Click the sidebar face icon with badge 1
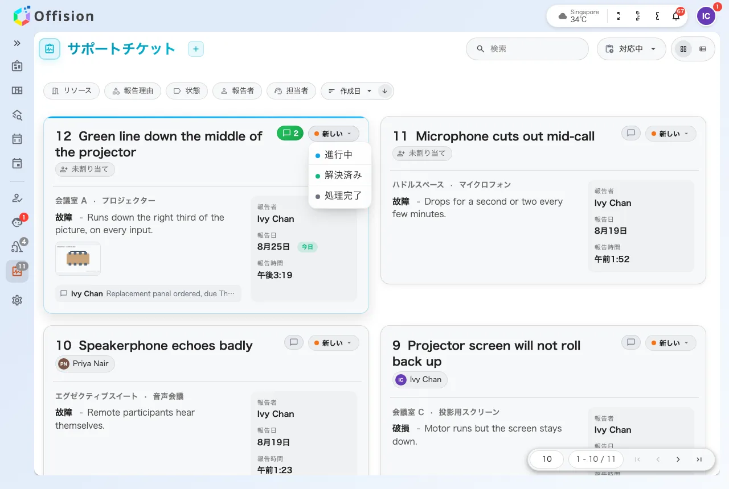The height and width of the screenshot is (489, 729). (17, 222)
